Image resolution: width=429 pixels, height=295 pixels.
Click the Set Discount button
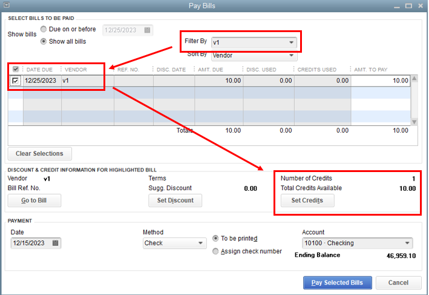click(x=175, y=201)
